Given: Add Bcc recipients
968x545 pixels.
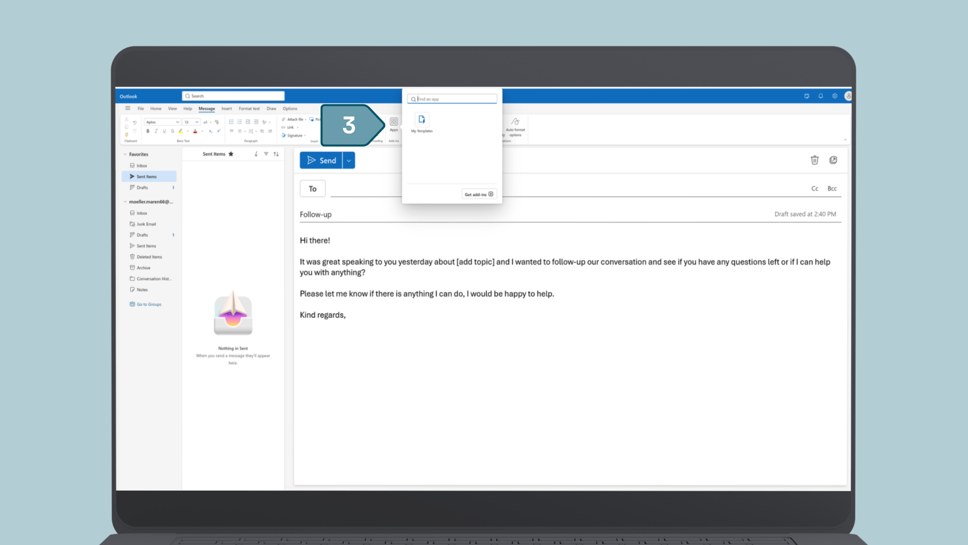Looking at the screenshot, I should point(832,188).
